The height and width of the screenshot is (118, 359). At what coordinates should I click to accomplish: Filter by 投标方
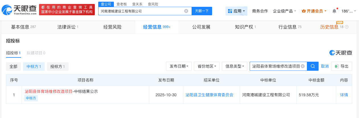58,66
